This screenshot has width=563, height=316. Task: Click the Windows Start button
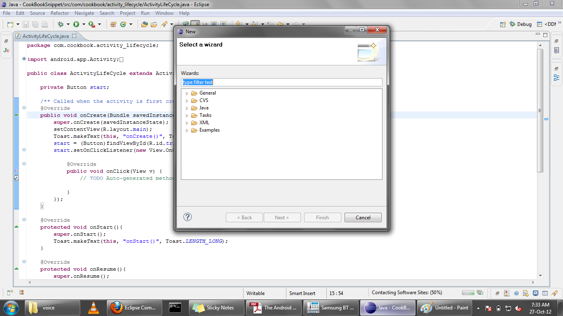11,307
